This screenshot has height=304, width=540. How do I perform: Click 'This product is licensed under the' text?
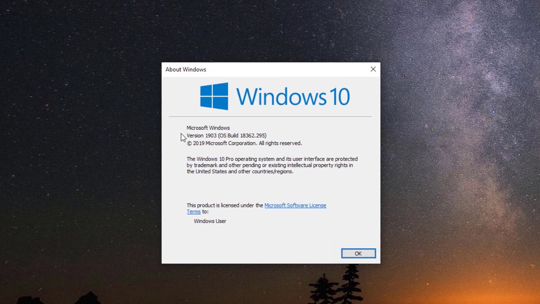click(225, 205)
